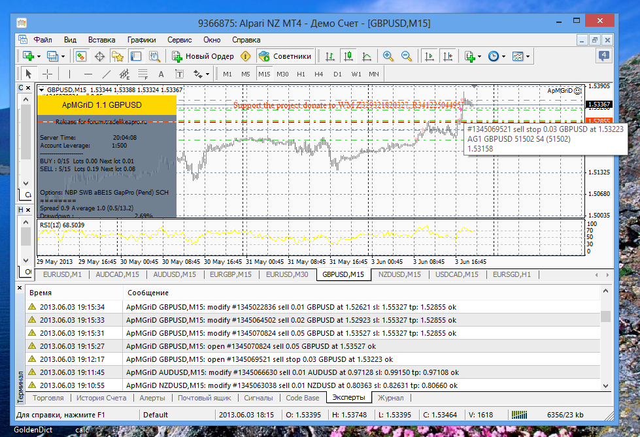640x437 pixels.
Task: Open the arrows objects dropdown
Action: click(x=208, y=74)
